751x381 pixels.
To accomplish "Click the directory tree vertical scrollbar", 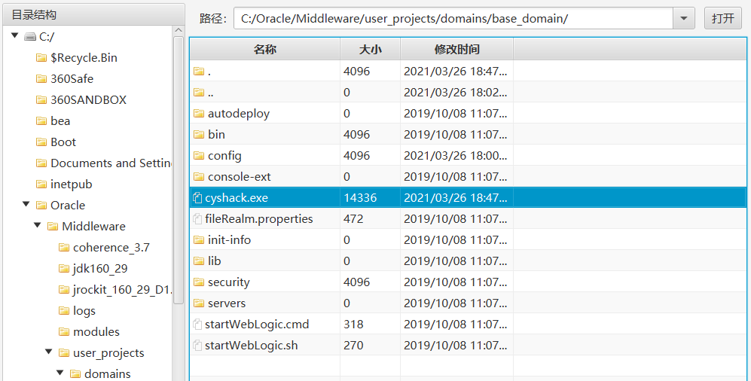I will 179,166.
